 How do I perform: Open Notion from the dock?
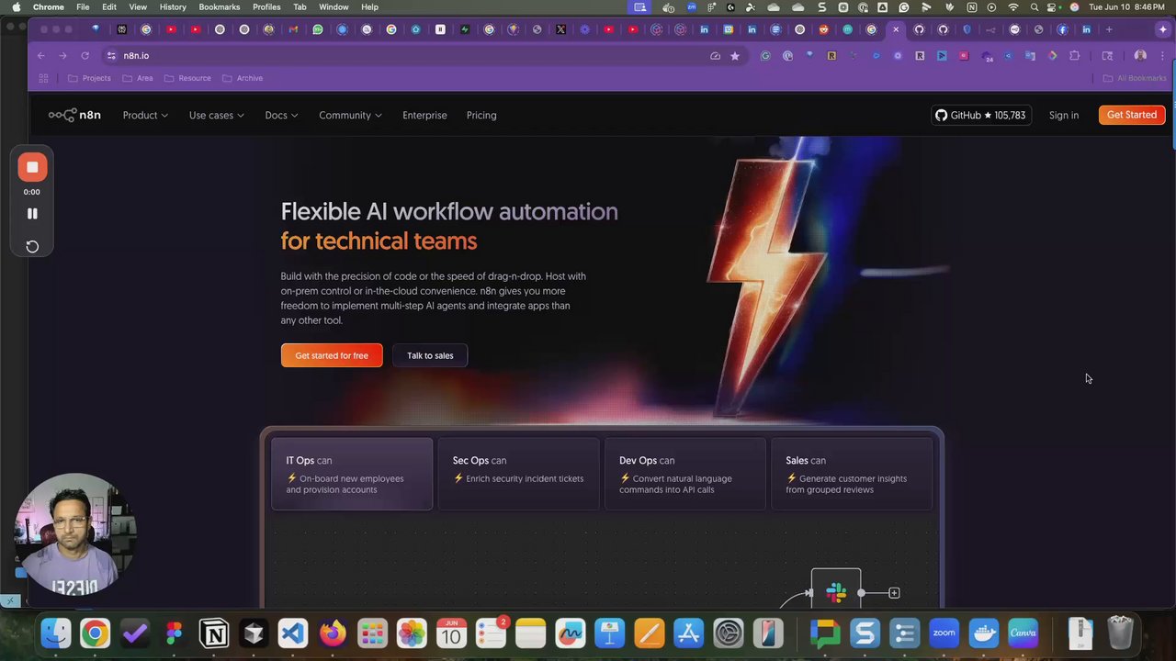pos(214,633)
